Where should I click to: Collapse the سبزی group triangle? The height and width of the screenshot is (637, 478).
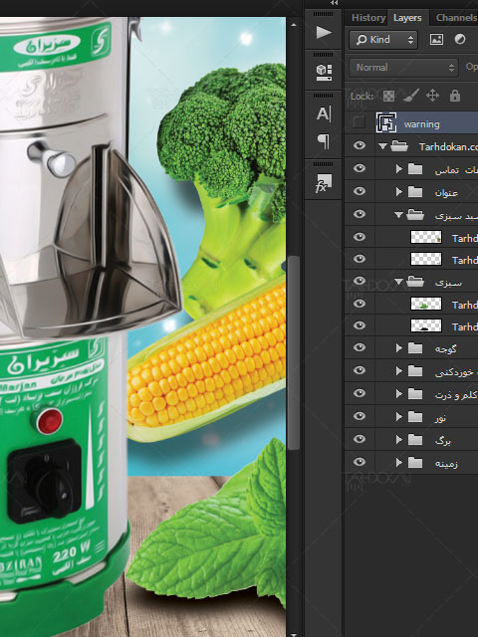click(398, 282)
